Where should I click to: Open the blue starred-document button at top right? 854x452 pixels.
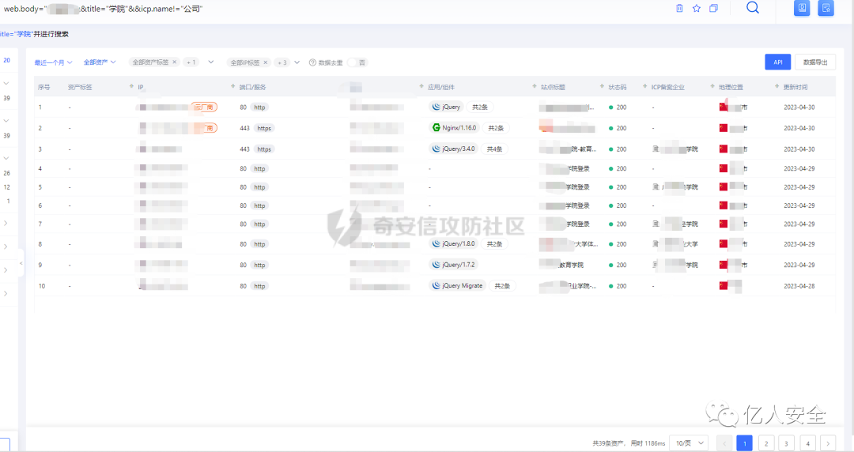[826, 8]
